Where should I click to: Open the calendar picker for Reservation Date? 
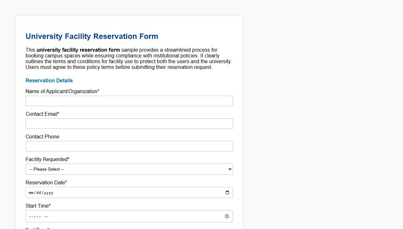coord(227,192)
